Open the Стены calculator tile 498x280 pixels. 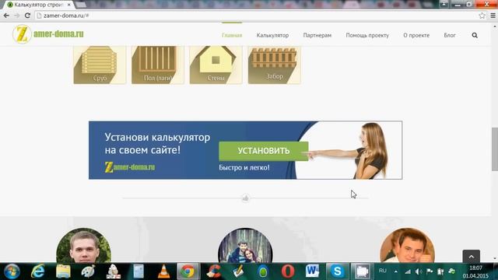[x=216, y=65]
